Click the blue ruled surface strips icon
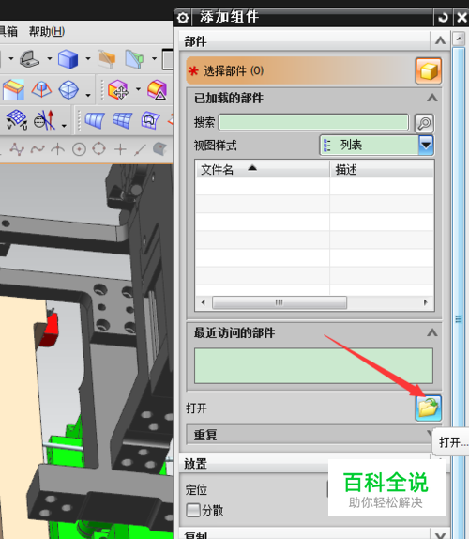 click(x=95, y=120)
